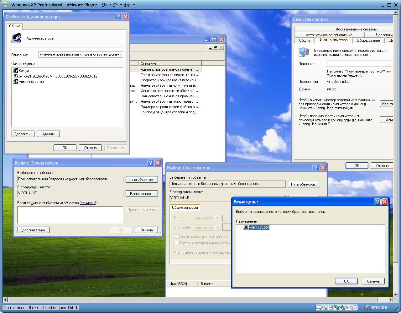Select VIRTUALXP in the Размещение tree
This screenshot has height=313, width=401.
click(x=259, y=228)
